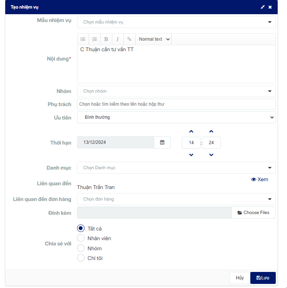The width and height of the screenshot is (287, 288).
Task: Click the hour field showing 14
Action: coord(191,143)
